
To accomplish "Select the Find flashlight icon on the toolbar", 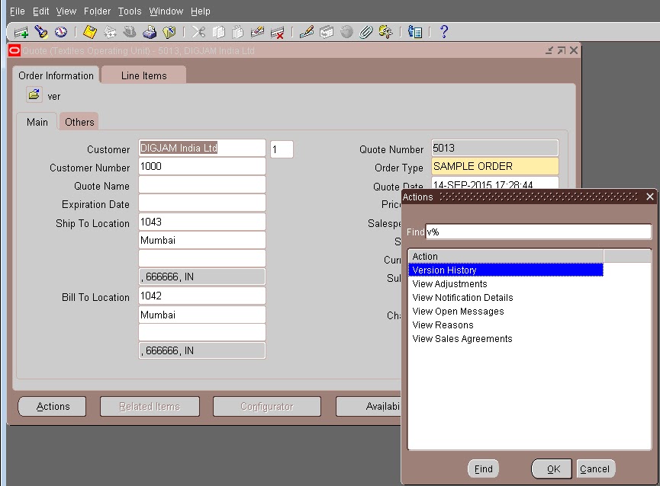I will tap(40, 34).
